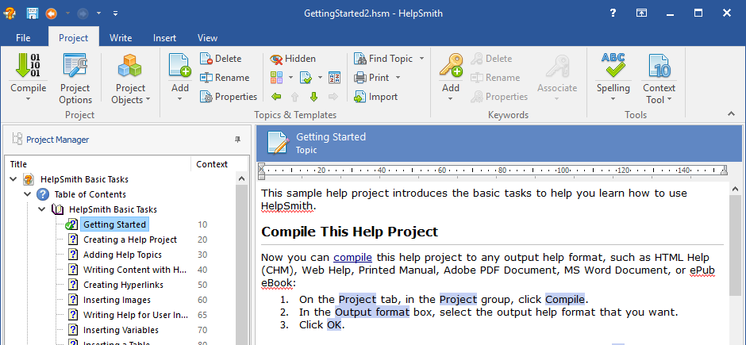Expand the Add keyword dropdown arrow
The height and width of the screenshot is (345, 746).
(x=451, y=99)
